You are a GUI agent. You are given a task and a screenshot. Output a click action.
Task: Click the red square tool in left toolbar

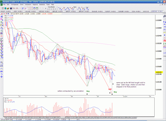click(2, 36)
